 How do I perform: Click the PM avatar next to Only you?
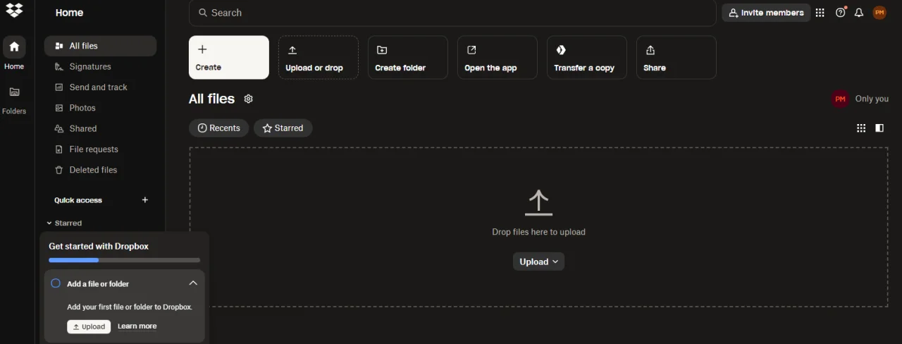coord(840,99)
